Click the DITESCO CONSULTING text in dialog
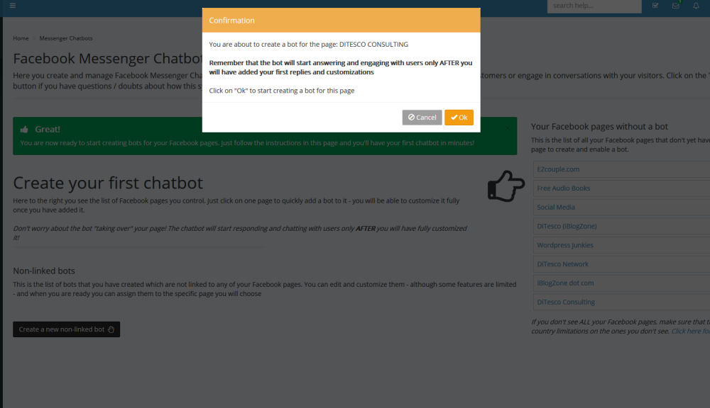The width and height of the screenshot is (710, 408). pyautogui.click(x=373, y=45)
